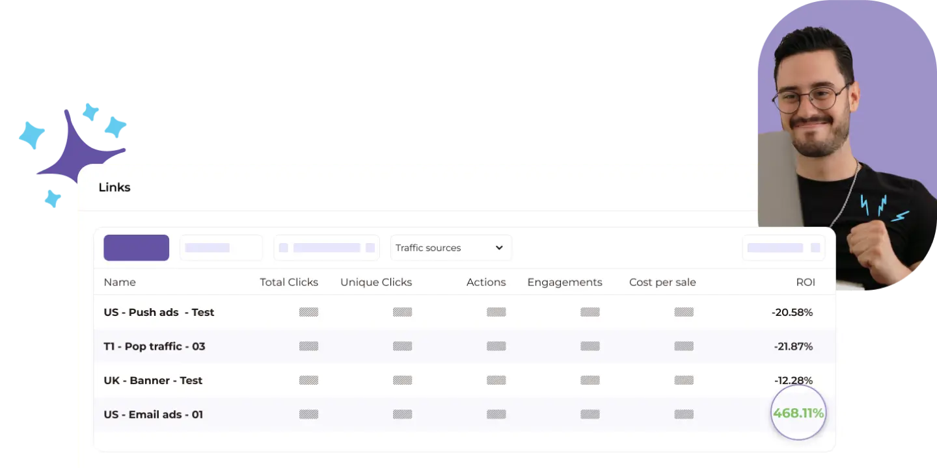
Task: Open the Traffic sources dropdown
Action: coord(450,248)
